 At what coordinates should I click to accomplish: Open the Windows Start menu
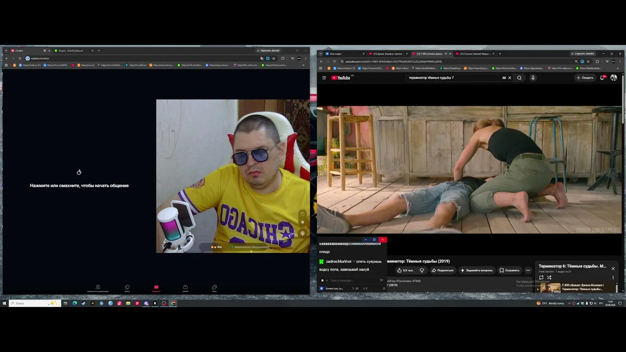(4, 304)
